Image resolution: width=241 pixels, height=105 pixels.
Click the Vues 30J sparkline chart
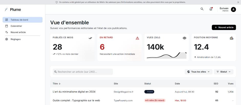pyautogui.click(x=167, y=56)
